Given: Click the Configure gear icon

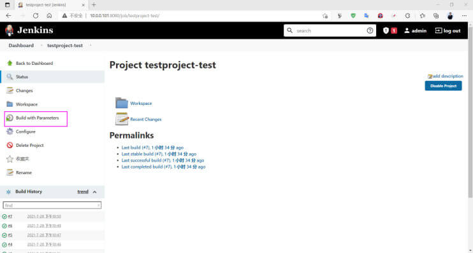Looking at the screenshot, I should pyautogui.click(x=10, y=132).
